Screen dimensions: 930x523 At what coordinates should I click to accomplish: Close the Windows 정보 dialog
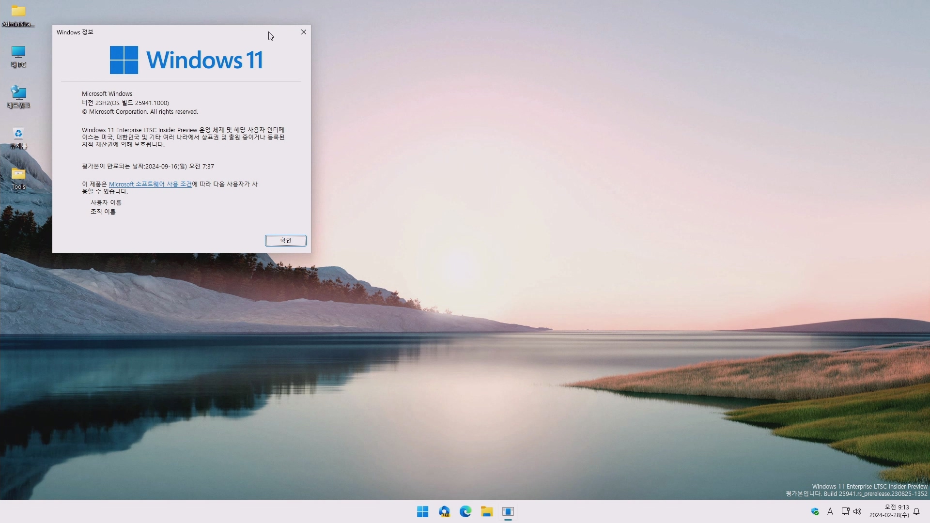304,32
